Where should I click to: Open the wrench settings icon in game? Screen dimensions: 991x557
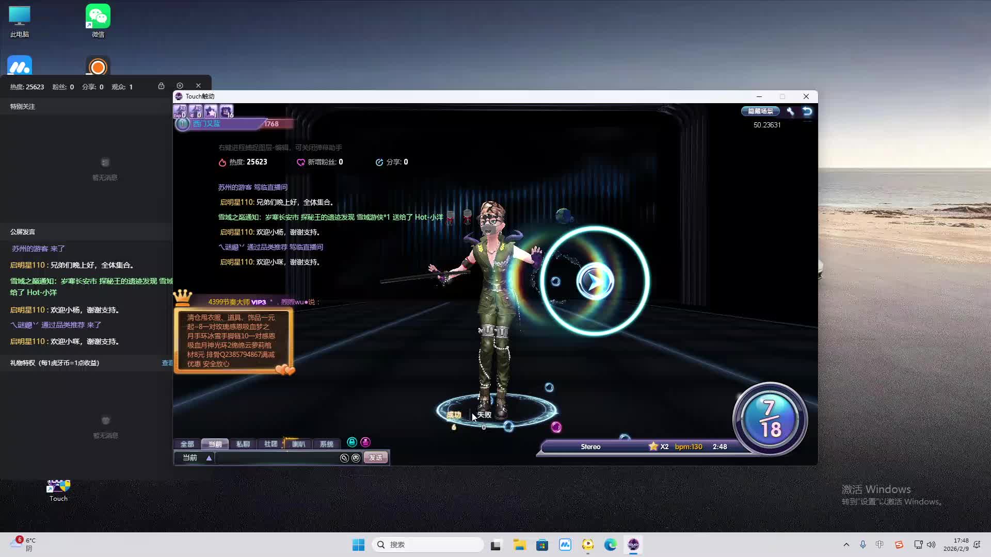[790, 111]
